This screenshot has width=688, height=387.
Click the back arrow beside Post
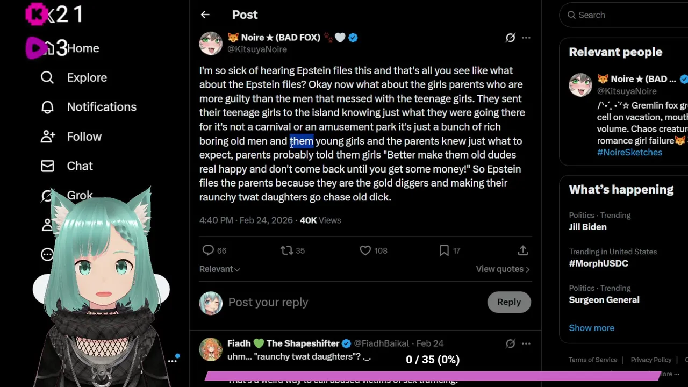pyautogui.click(x=205, y=15)
